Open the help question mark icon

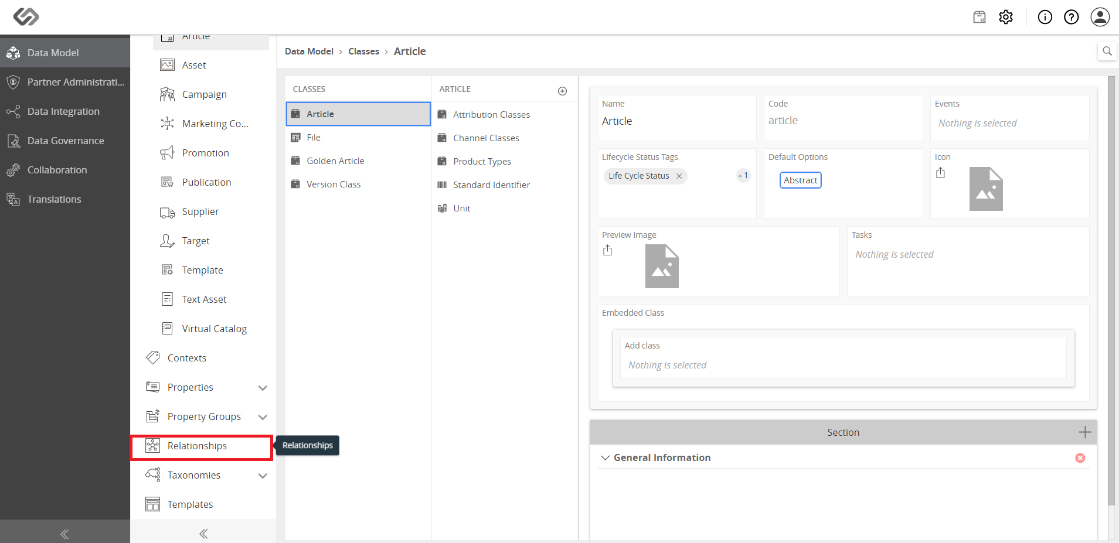pyautogui.click(x=1072, y=17)
